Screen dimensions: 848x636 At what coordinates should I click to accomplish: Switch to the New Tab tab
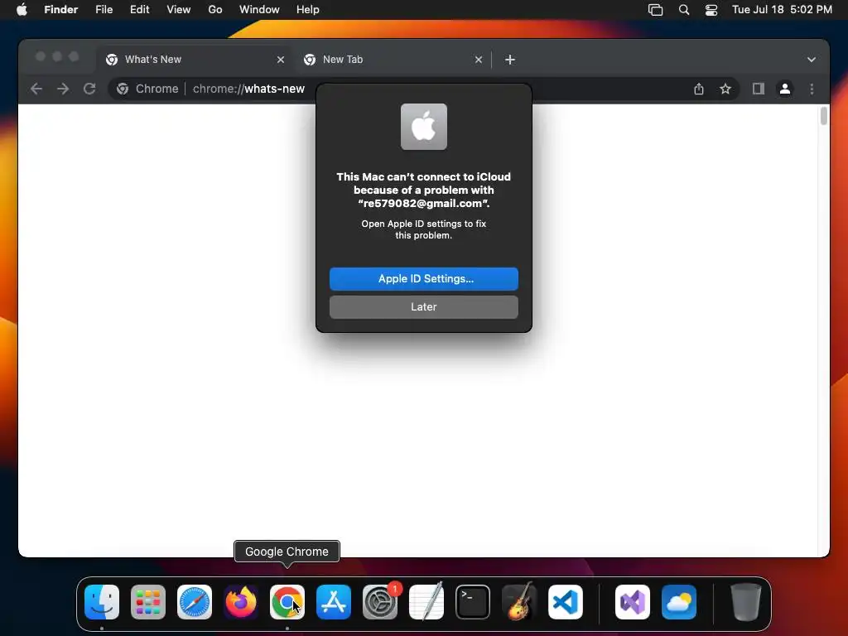pos(393,60)
